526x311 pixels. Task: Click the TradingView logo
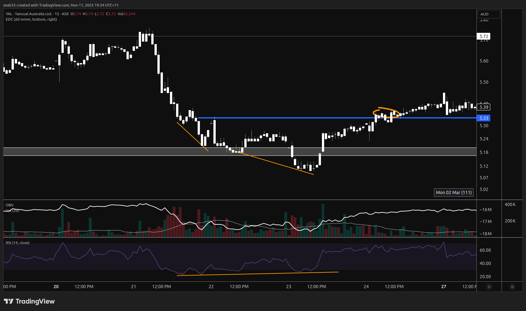click(x=29, y=301)
